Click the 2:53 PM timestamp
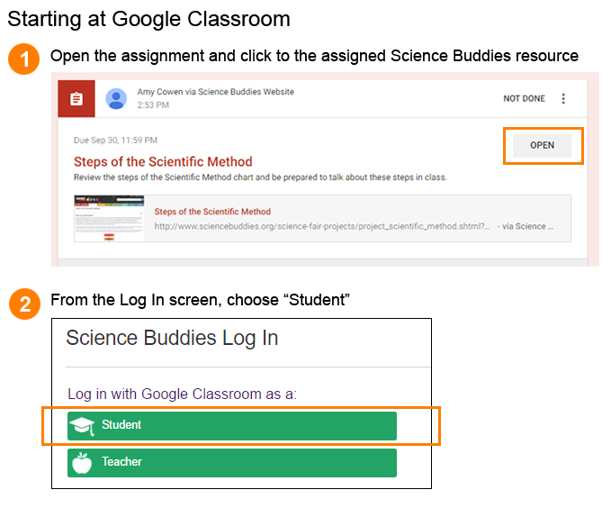Image resolution: width=611 pixels, height=508 pixels. pos(153,105)
